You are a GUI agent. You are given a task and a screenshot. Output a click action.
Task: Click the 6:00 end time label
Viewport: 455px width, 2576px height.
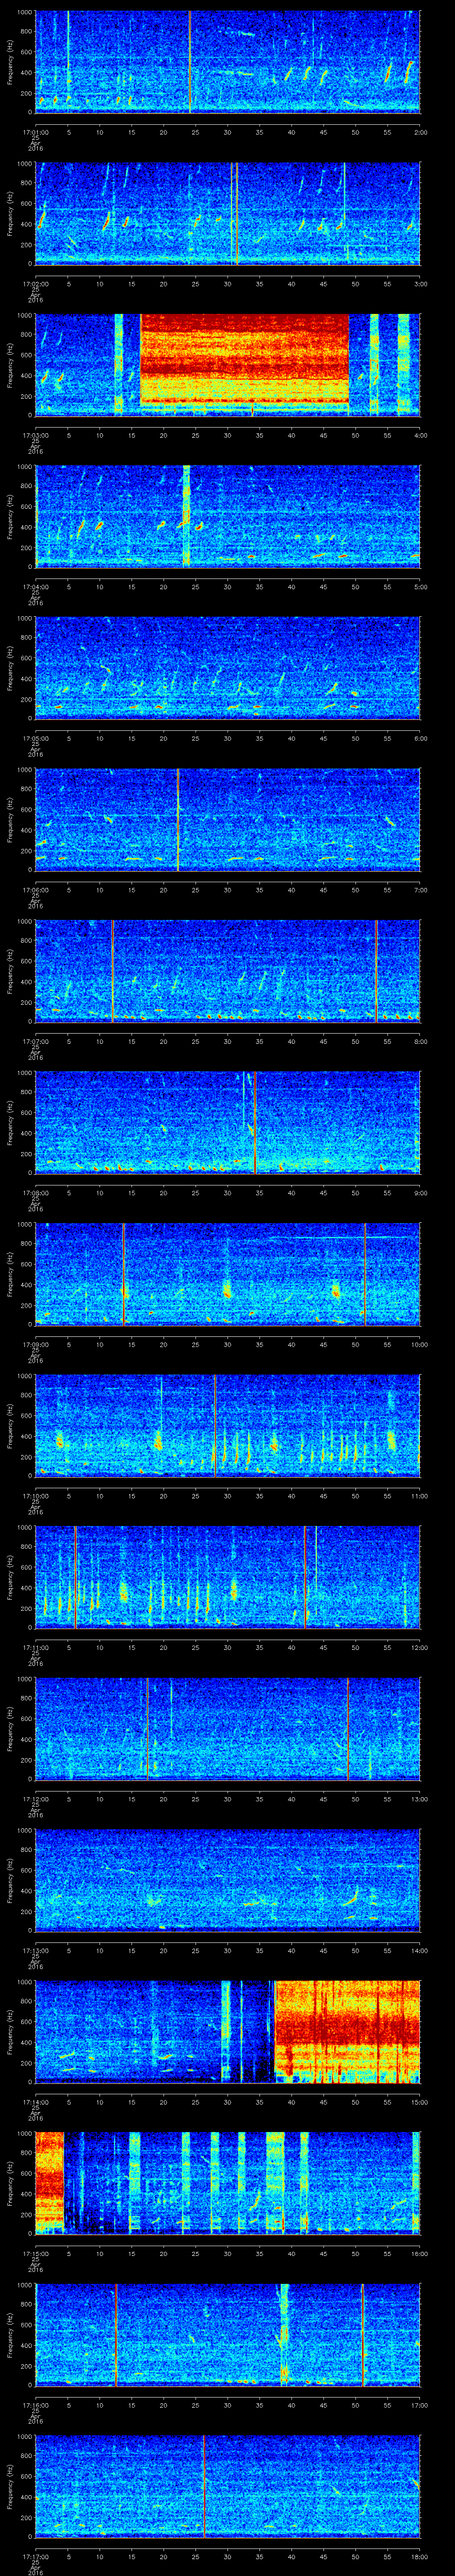click(x=420, y=738)
